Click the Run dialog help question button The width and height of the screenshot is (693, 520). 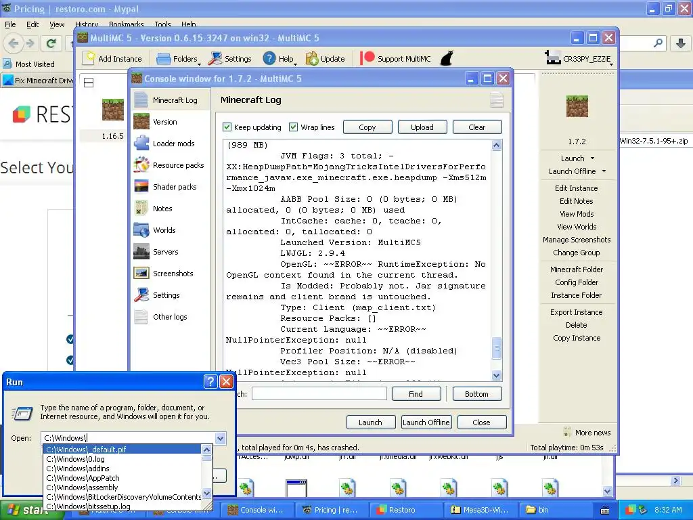(210, 382)
